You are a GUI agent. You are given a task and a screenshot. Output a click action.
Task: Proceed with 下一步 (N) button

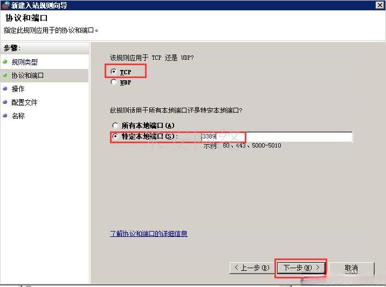click(x=301, y=268)
